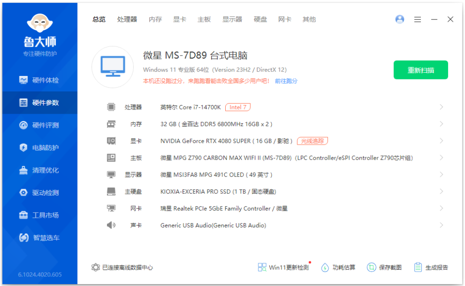This screenshot has width=465, height=286.
Task: Switch to the 硬盘 tab
Action: point(261,19)
